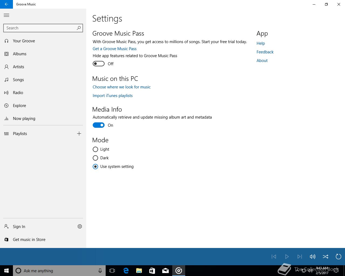Screen dimensions: 345x276
Task: Click the next track button
Action: tap(300, 257)
